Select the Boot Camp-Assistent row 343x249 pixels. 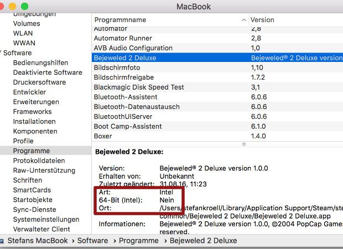point(217,126)
